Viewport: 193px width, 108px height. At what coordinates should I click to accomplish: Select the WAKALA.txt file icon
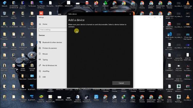click(x=169, y=77)
